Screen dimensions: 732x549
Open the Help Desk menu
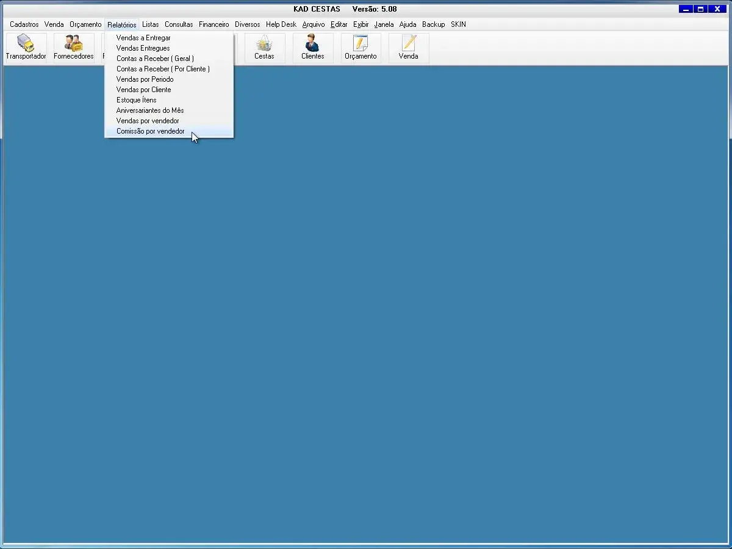point(281,24)
